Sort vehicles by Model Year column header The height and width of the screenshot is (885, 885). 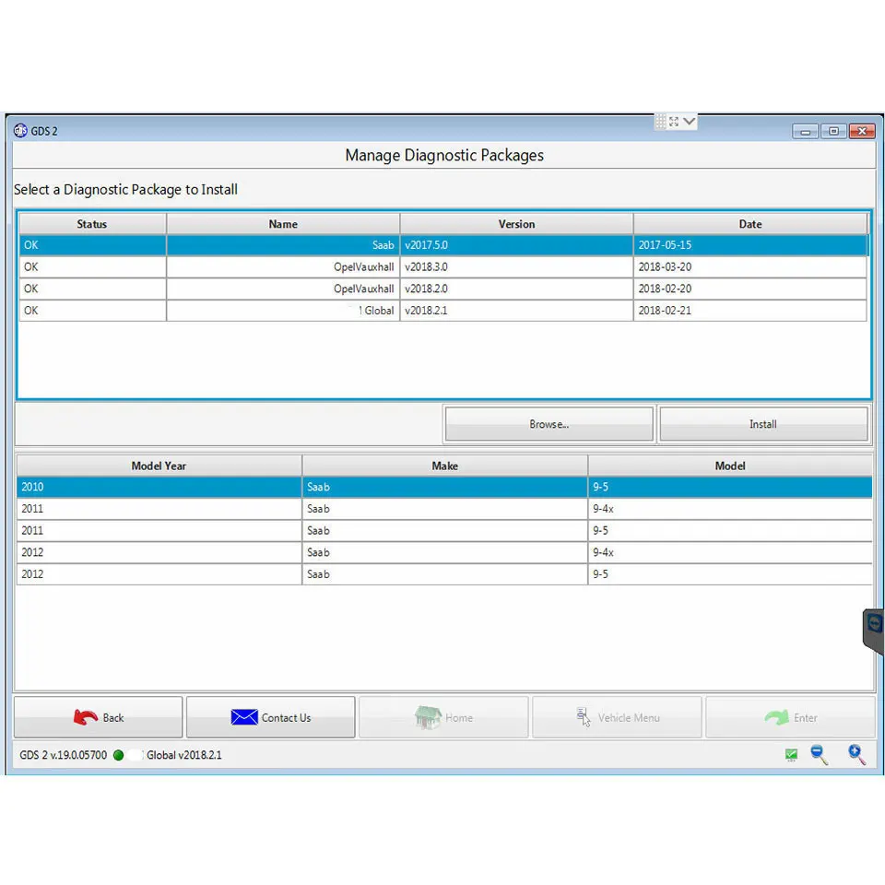click(x=159, y=466)
